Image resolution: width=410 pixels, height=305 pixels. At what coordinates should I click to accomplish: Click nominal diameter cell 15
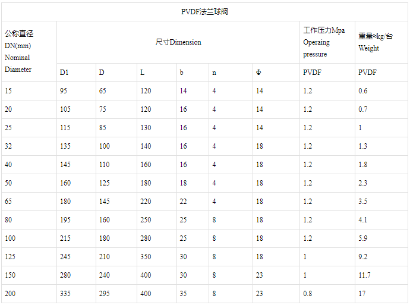pos(8,91)
